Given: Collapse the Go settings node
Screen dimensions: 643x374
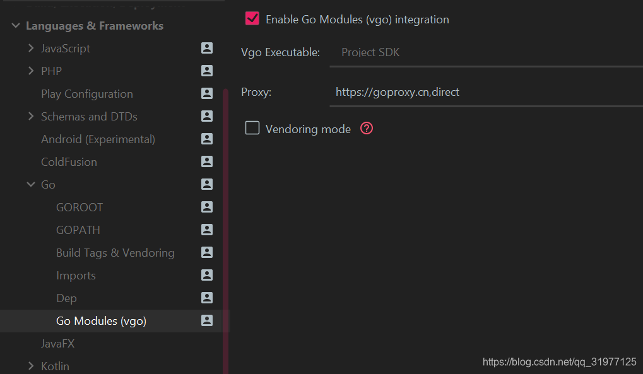Looking at the screenshot, I should [31, 184].
